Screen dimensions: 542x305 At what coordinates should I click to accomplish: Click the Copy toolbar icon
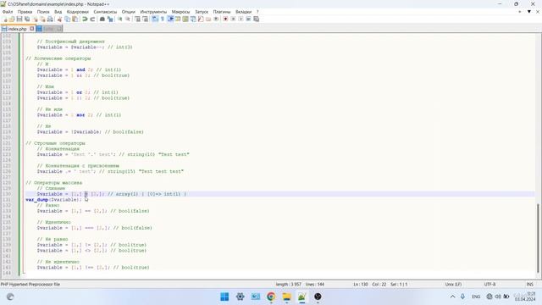pos(67,19)
